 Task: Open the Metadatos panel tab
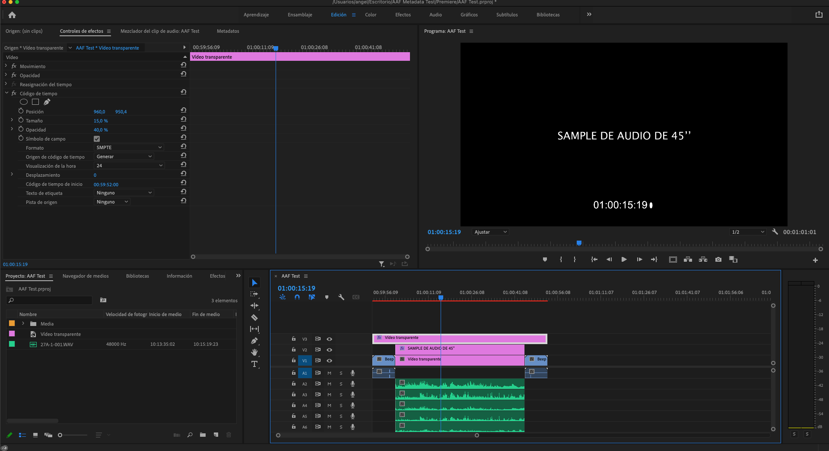228,31
